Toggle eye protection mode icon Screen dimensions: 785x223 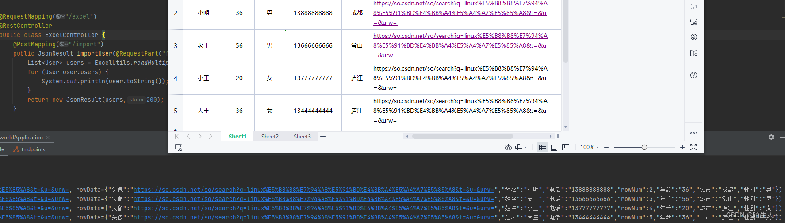tap(508, 147)
